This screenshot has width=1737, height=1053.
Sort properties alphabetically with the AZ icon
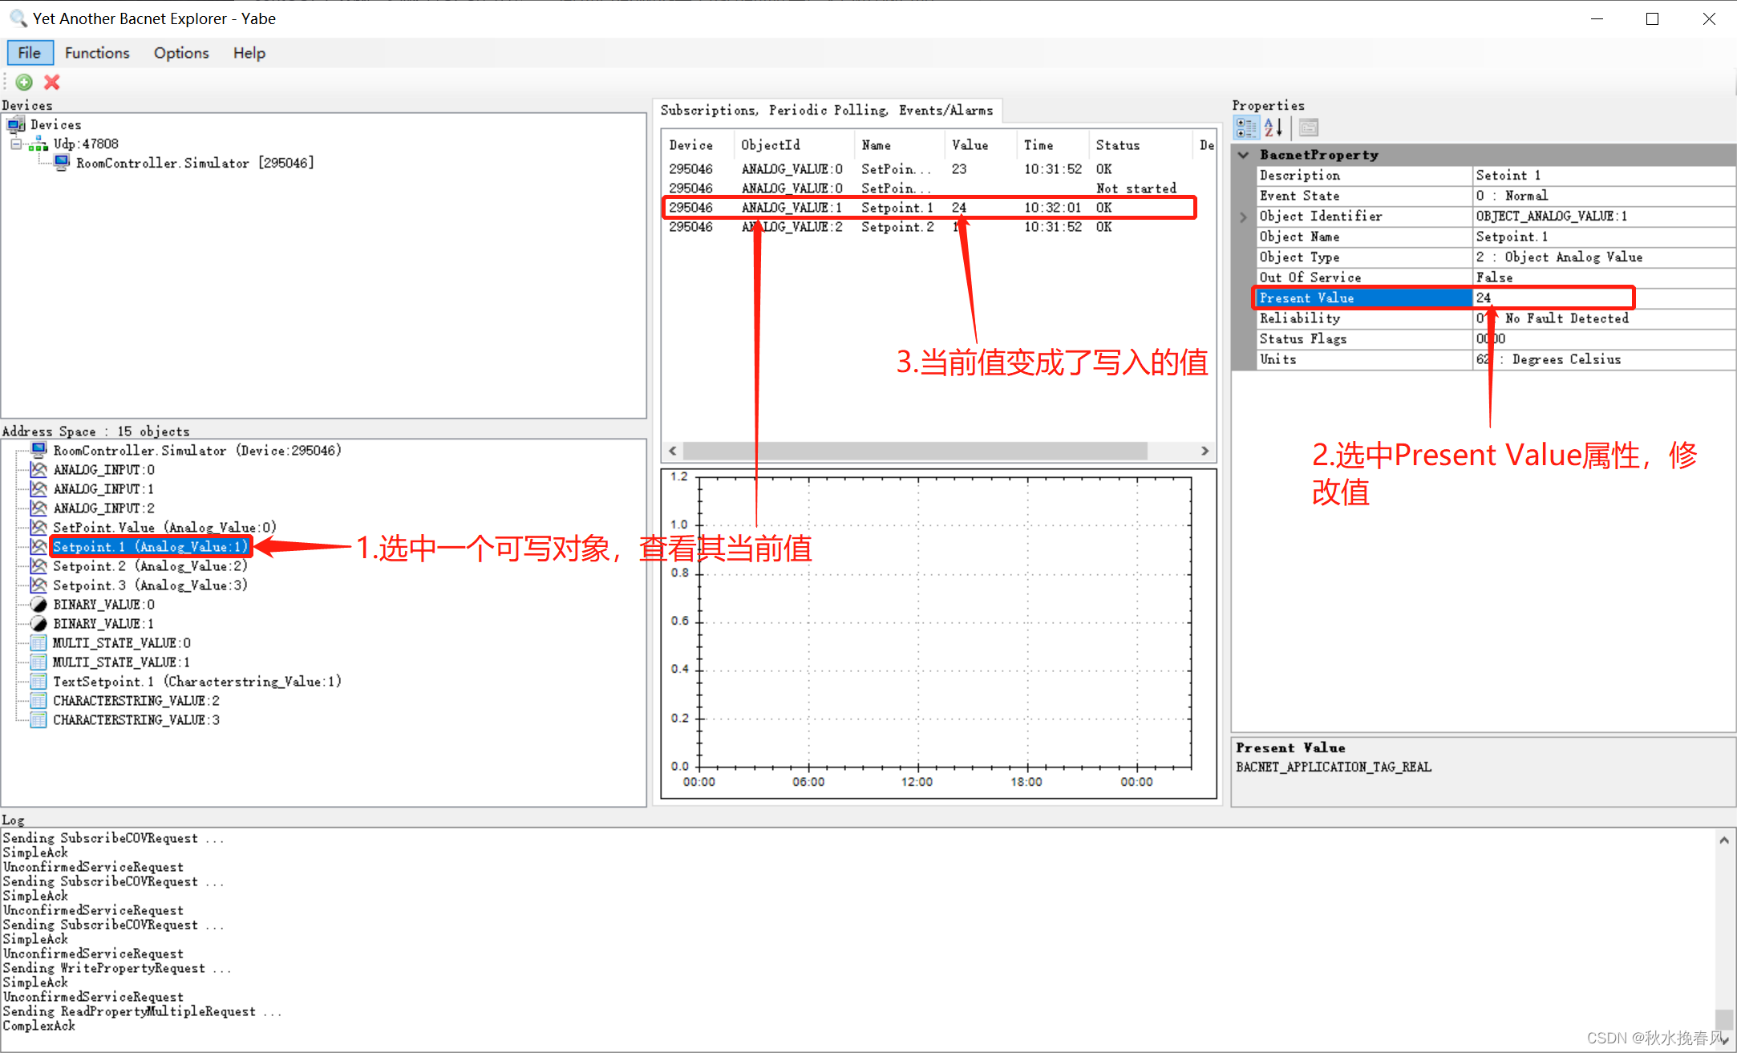[1273, 127]
